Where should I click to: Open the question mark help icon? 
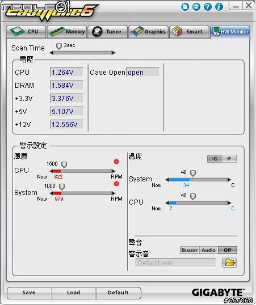(x=208, y=7)
